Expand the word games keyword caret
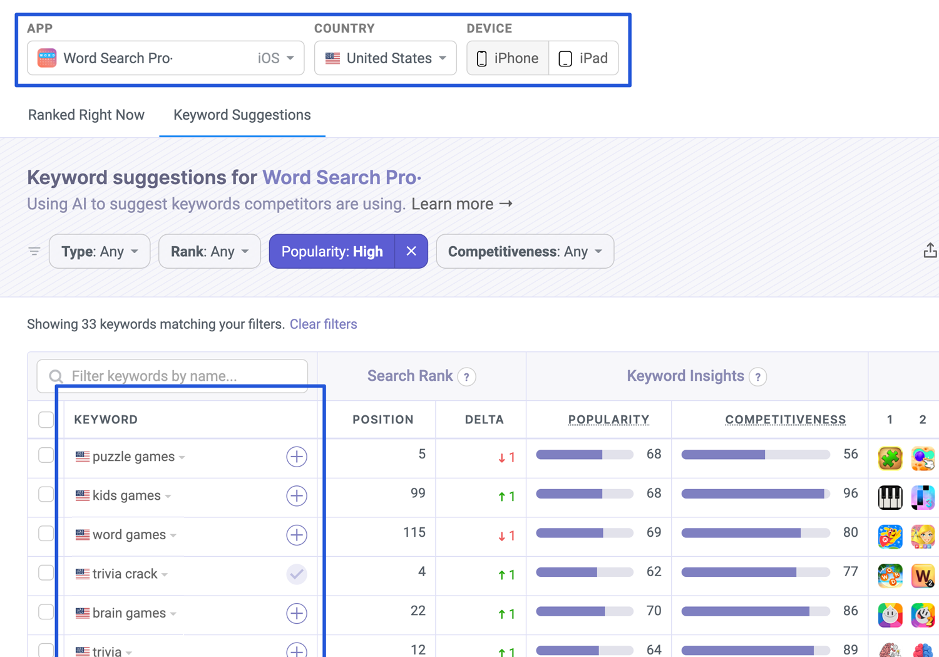This screenshot has width=939, height=657. coord(173,536)
